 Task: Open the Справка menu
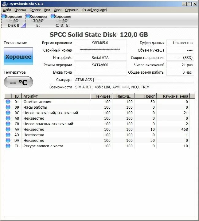pyautogui.click(x=72, y=10)
